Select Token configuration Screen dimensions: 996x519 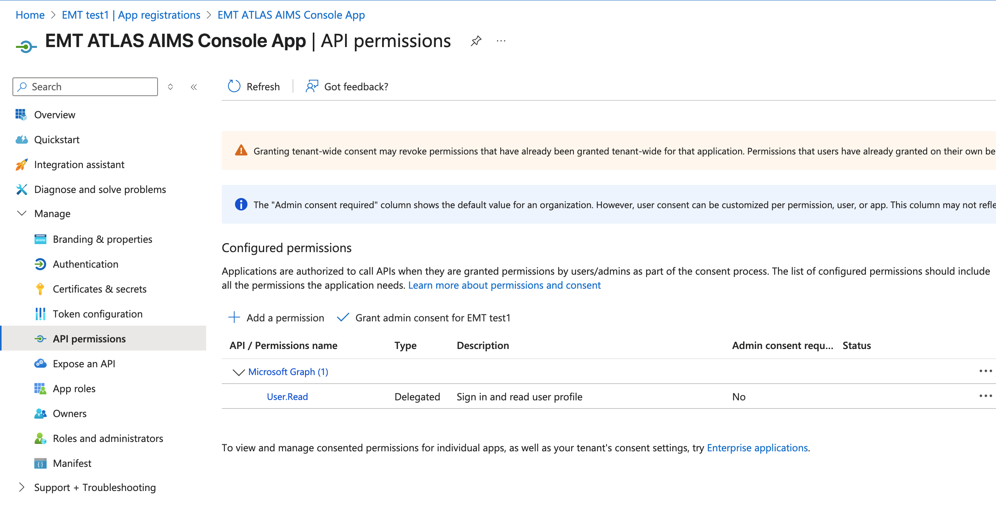click(x=98, y=314)
